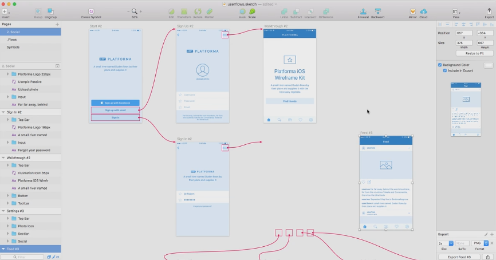
Task: Select the Edit tool
Action: coord(171,11)
